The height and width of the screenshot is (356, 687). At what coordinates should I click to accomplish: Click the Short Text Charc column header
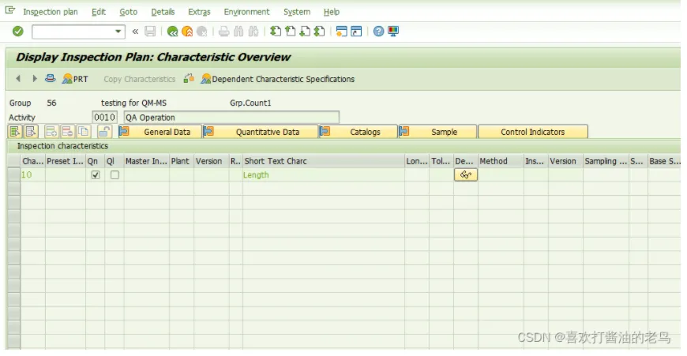[324, 161]
